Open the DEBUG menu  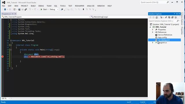click(x=41, y=6)
